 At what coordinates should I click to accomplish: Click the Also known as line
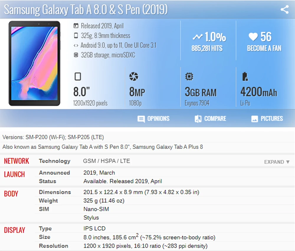point(103,147)
